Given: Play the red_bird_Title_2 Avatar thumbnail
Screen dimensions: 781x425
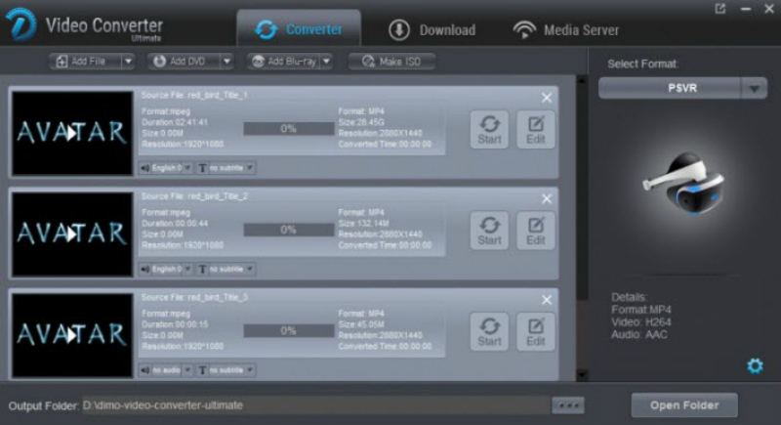Looking at the screenshot, I should pyautogui.click(x=72, y=234).
